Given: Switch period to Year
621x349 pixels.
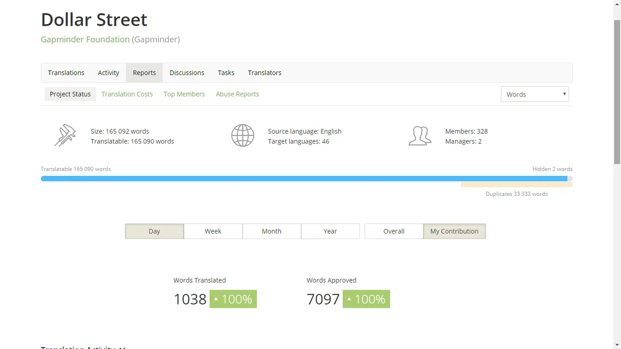Looking at the screenshot, I should click(x=330, y=231).
